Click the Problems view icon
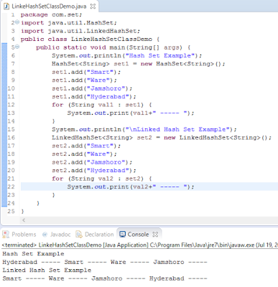This screenshot has height=287, width=278. pos(6,235)
